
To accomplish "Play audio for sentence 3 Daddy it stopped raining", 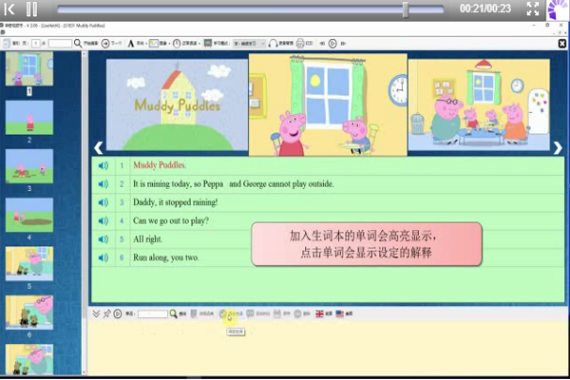I will click(104, 202).
